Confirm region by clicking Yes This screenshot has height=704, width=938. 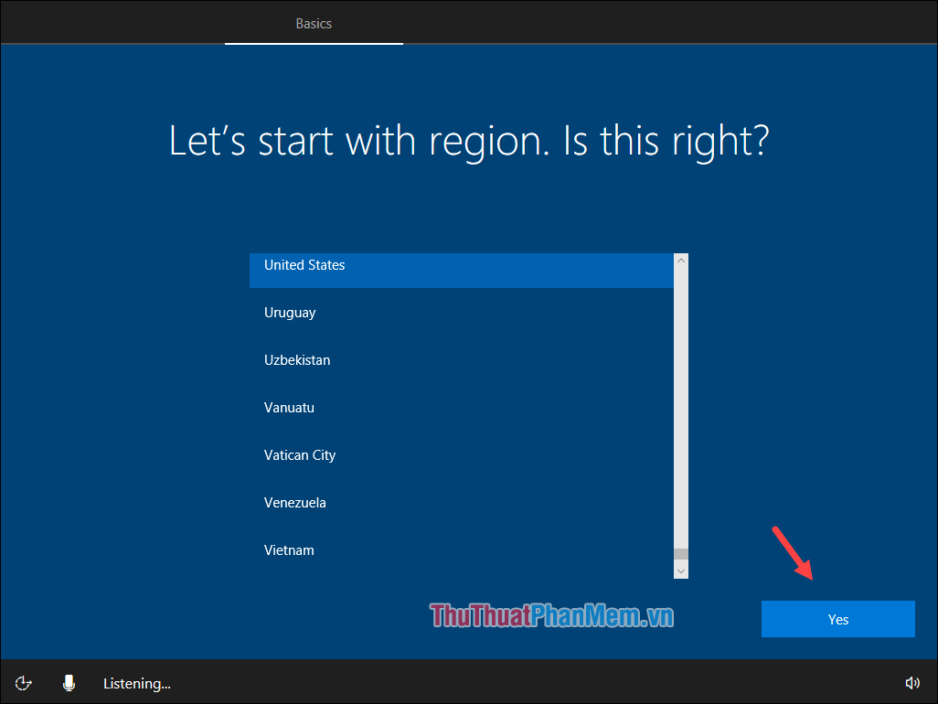pyautogui.click(x=837, y=619)
